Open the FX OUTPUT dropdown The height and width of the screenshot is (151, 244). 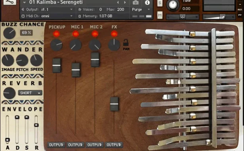click(114, 145)
